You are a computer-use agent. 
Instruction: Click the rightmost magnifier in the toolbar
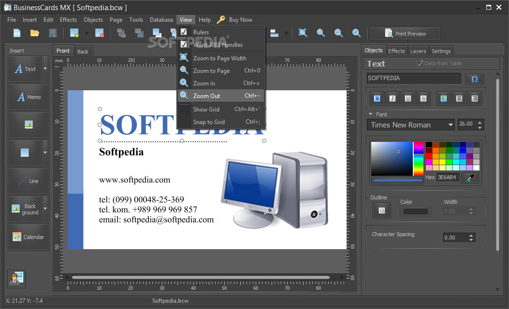[x=356, y=33]
